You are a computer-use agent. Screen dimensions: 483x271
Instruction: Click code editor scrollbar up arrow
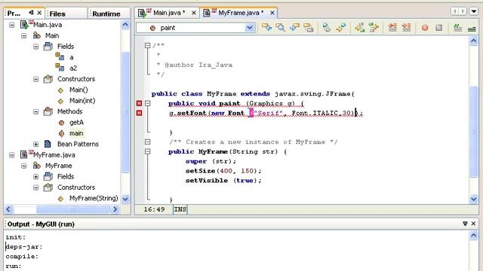[x=474, y=41]
